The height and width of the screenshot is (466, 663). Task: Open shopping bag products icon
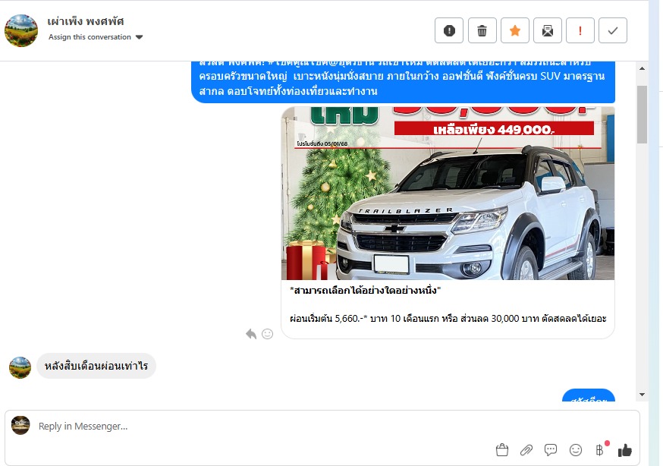[502, 450]
